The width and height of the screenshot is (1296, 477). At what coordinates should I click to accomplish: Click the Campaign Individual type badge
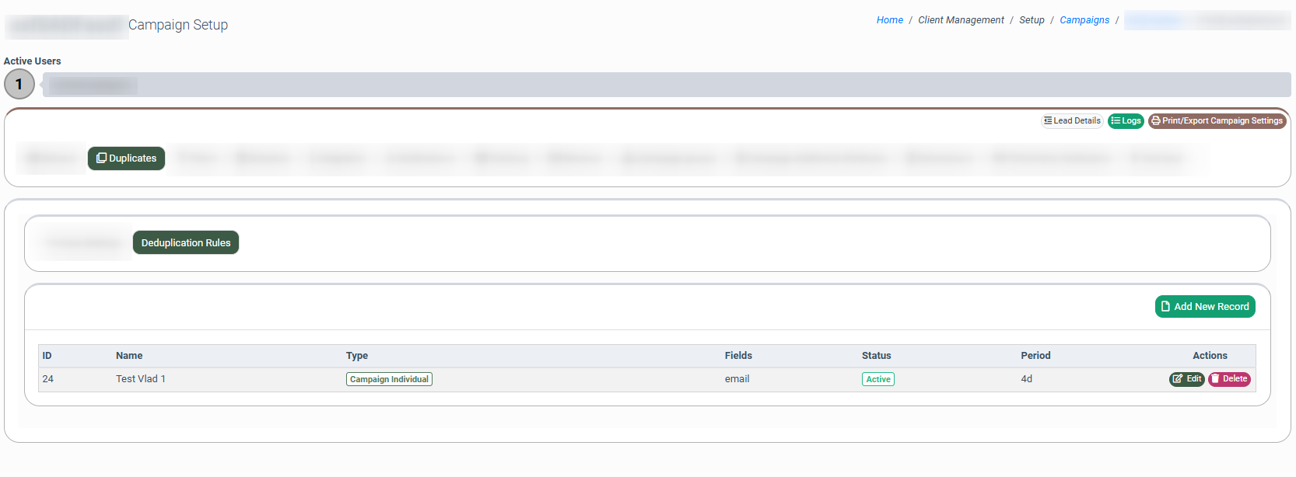(389, 380)
